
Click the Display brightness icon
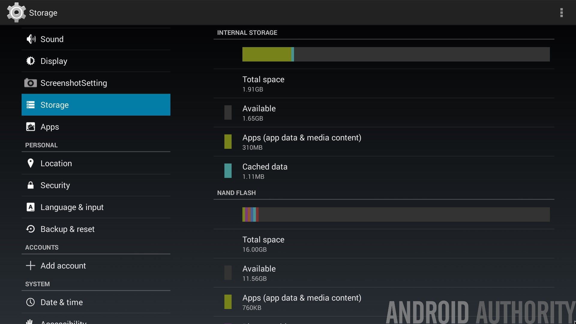31,61
